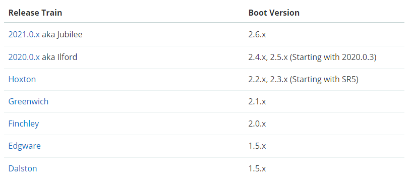The height and width of the screenshot is (183, 414).
Task: Click the '2.2.x, 2.3.x' version text
Action: click(268, 79)
